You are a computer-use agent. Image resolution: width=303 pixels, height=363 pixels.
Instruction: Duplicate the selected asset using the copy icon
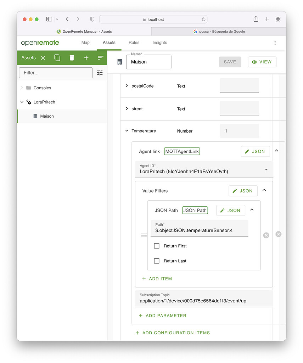[x=57, y=57]
